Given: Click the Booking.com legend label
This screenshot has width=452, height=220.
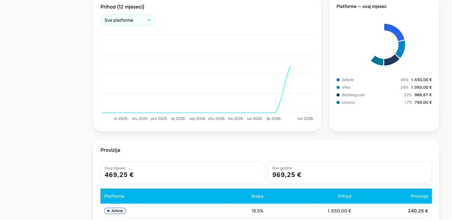Looking at the screenshot, I should click(x=353, y=95).
